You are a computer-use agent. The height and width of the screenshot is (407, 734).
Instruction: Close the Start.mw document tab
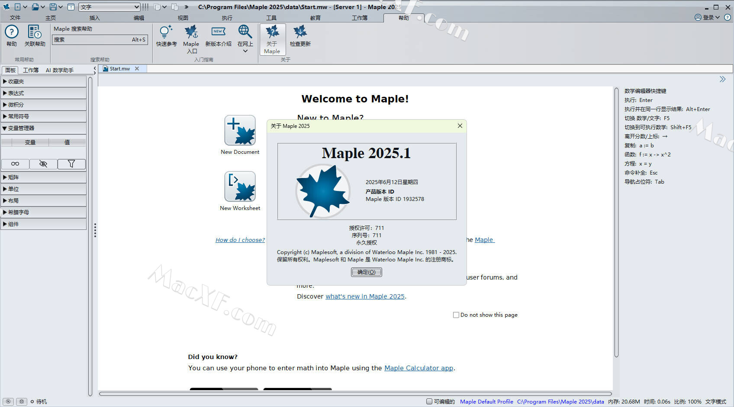[137, 69]
